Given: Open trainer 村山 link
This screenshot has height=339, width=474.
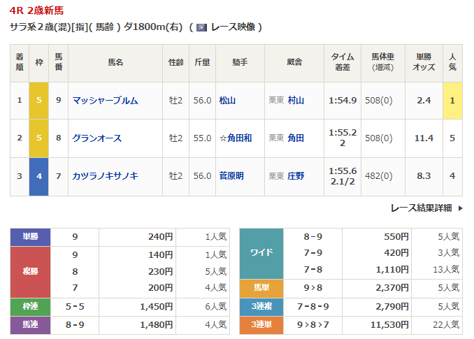Looking at the screenshot, I should (296, 100).
